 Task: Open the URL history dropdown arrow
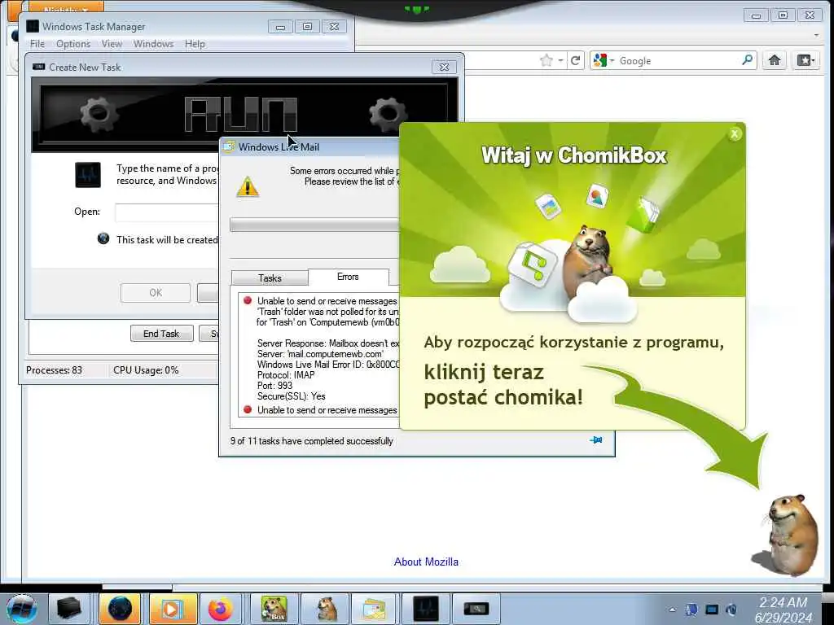560,60
